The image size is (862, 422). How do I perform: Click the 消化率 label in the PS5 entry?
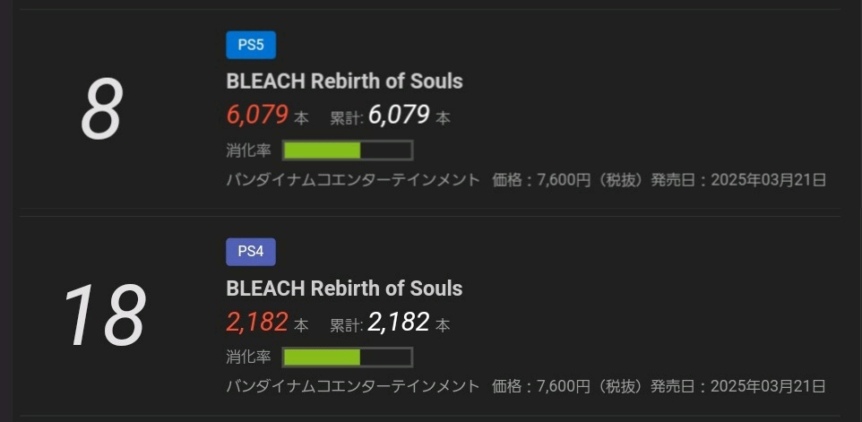248,150
